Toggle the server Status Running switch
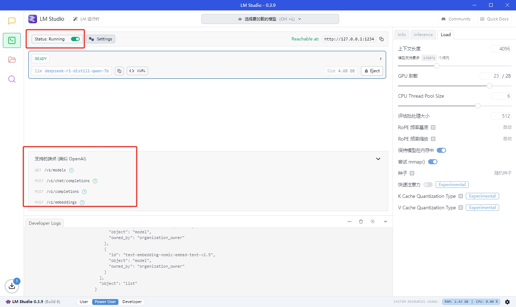 (75, 39)
